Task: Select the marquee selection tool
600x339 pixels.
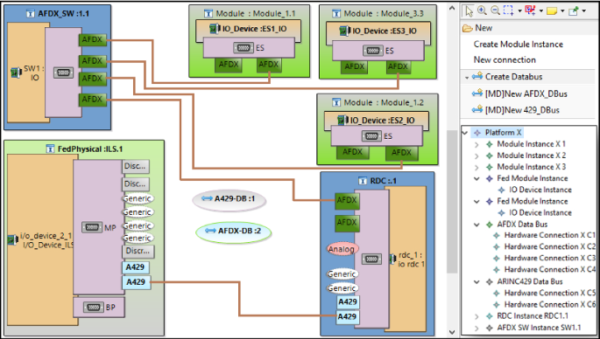Action: pyautogui.click(x=508, y=10)
